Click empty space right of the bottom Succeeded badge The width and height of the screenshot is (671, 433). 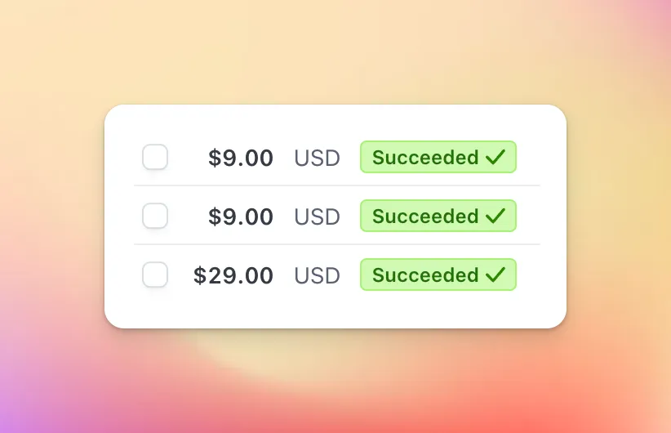[x=540, y=275]
